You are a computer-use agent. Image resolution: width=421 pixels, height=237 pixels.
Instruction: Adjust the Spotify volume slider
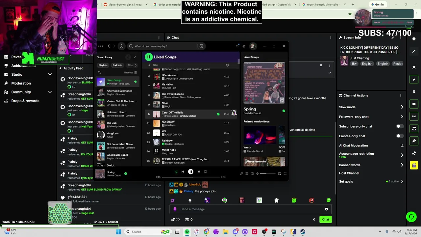coord(268,174)
